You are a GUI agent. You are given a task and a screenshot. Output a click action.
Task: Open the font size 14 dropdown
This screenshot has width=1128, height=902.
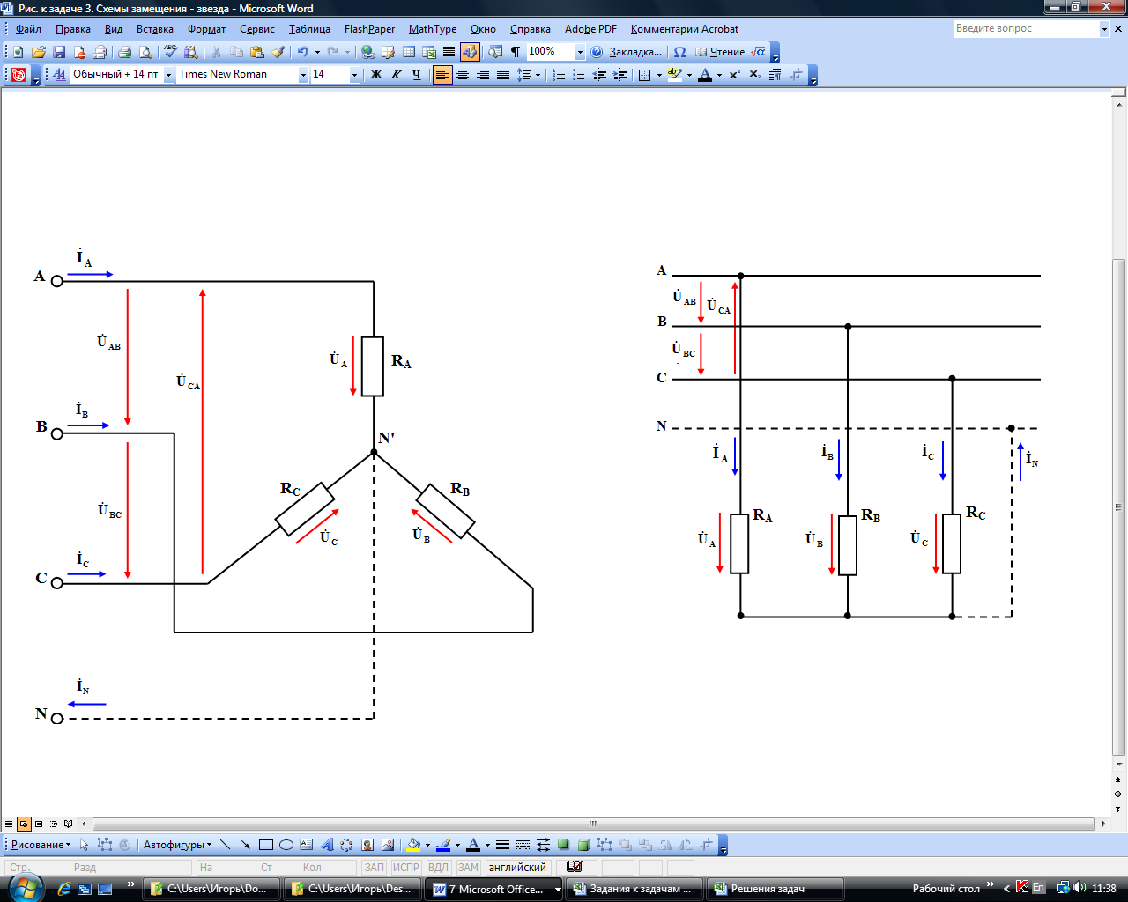point(355,75)
